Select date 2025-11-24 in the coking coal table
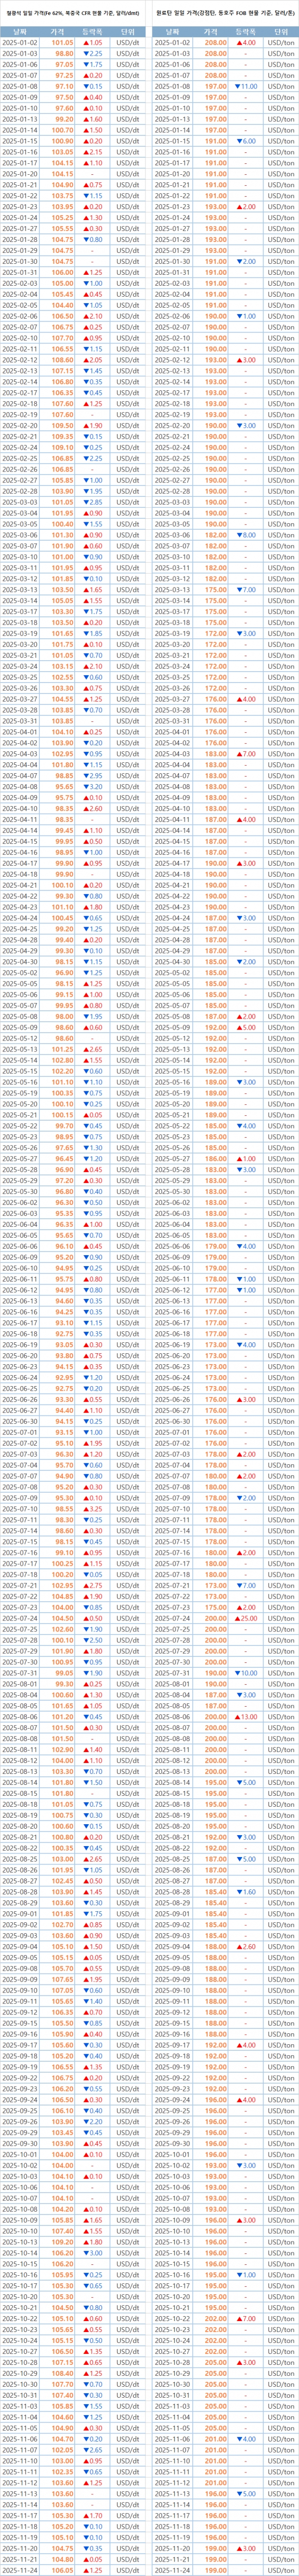This screenshot has height=2576, width=299. pos(174,2568)
